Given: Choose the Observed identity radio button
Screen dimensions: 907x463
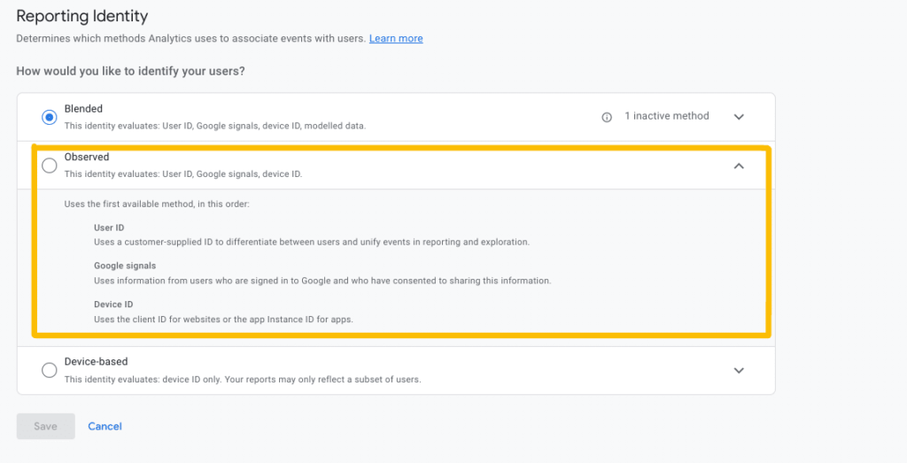Looking at the screenshot, I should [x=50, y=166].
